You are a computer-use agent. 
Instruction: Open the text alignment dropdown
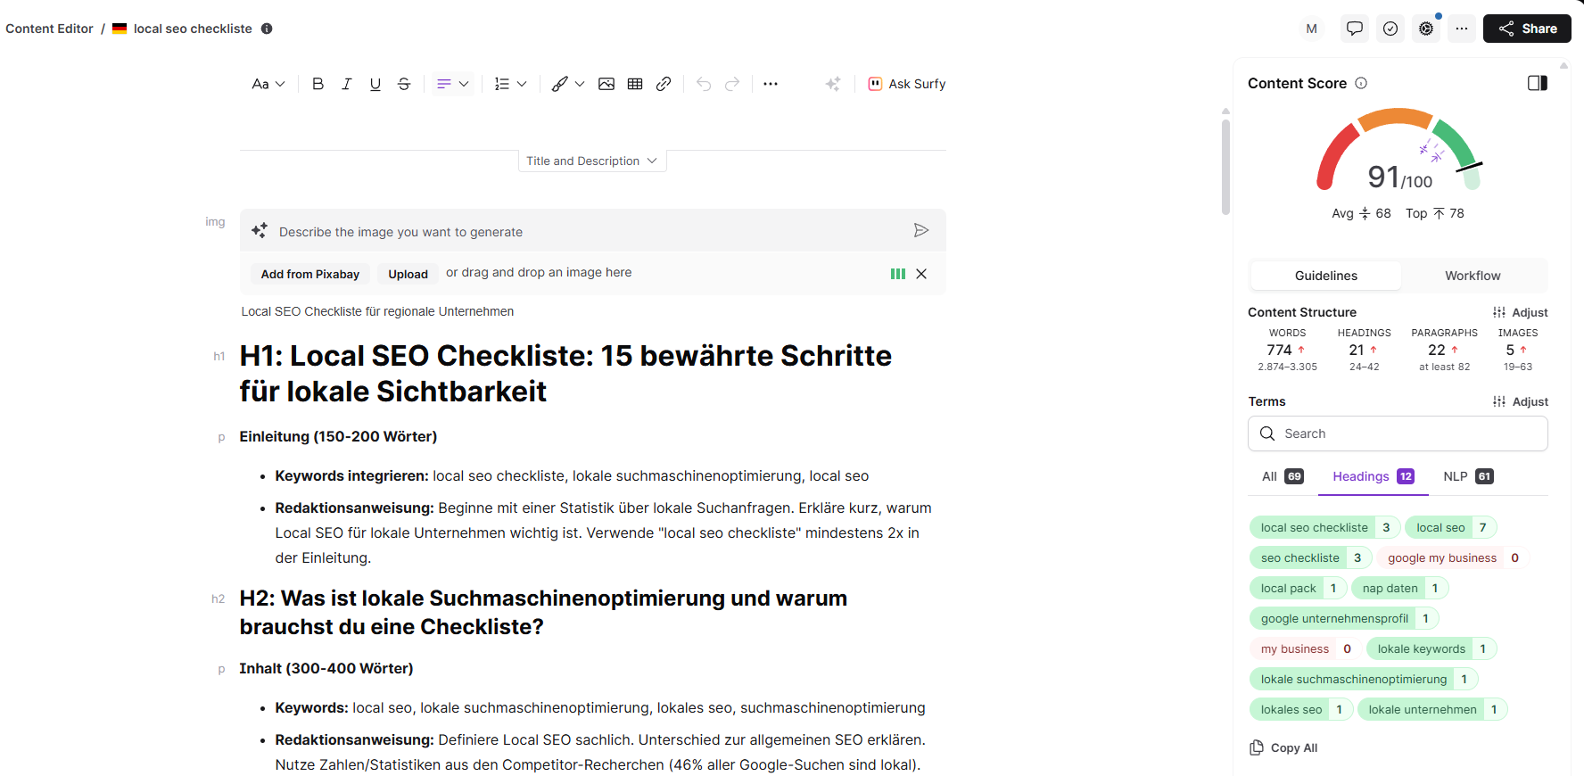pos(452,84)
